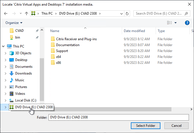Expand the Documents tree node
Viewport: 194px width, 133px height.
click(5, 67)
